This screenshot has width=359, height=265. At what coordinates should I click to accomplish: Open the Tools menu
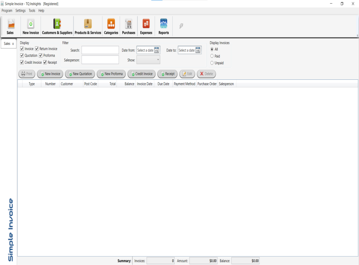tap(32, 11)
